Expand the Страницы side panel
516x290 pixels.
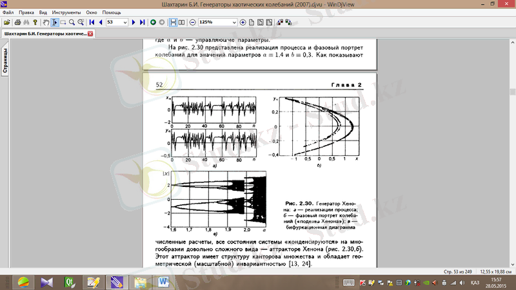tap(5, 61)
